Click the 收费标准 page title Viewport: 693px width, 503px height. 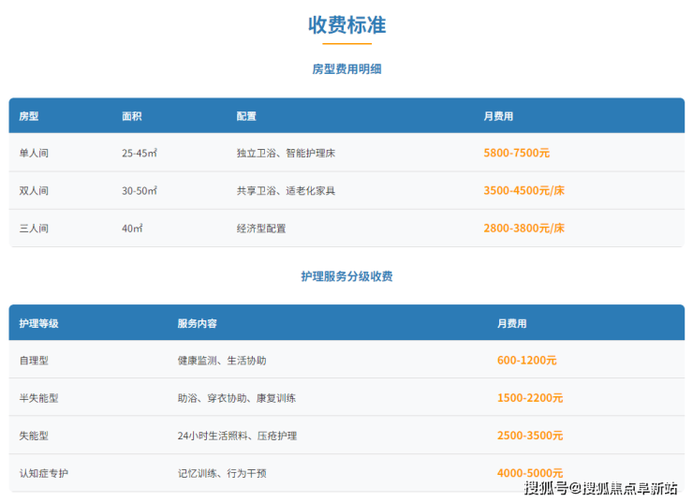coord(346,25)
